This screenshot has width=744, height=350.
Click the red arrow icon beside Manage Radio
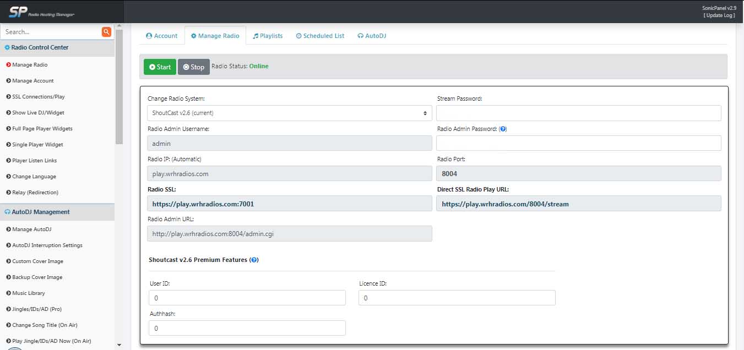[x=8, y=65]
